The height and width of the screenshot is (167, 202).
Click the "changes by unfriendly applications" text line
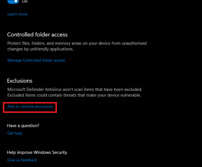pyautogui.click(x=40, y=49)
